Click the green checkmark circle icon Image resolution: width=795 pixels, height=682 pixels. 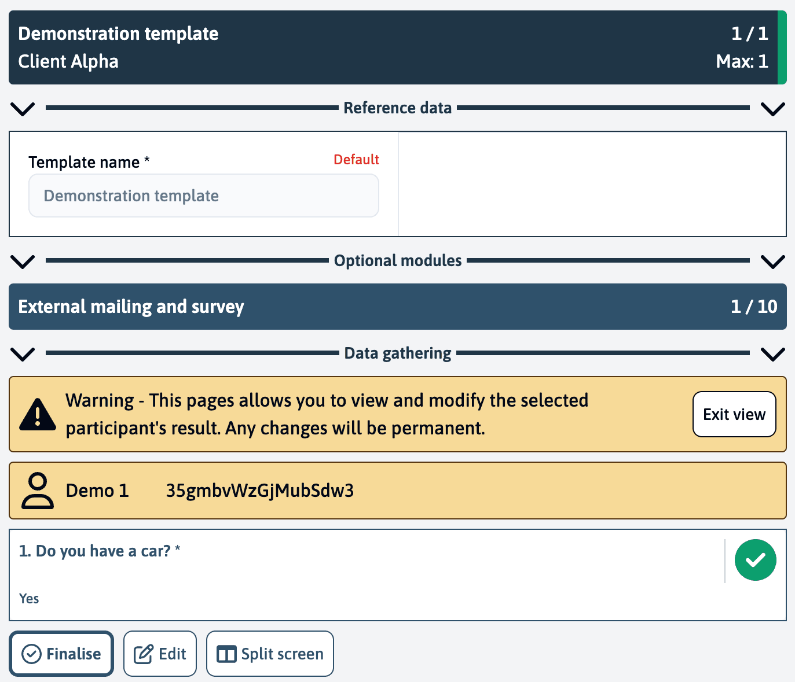(x=755, y=560)
